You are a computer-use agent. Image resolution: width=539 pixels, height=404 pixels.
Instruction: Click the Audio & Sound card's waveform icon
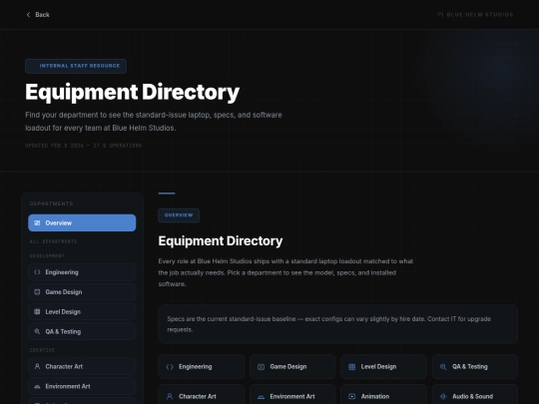[x=443, y=396]
